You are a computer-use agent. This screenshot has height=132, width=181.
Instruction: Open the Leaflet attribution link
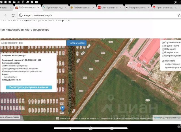pyautogui.click(x=157, y=118)
